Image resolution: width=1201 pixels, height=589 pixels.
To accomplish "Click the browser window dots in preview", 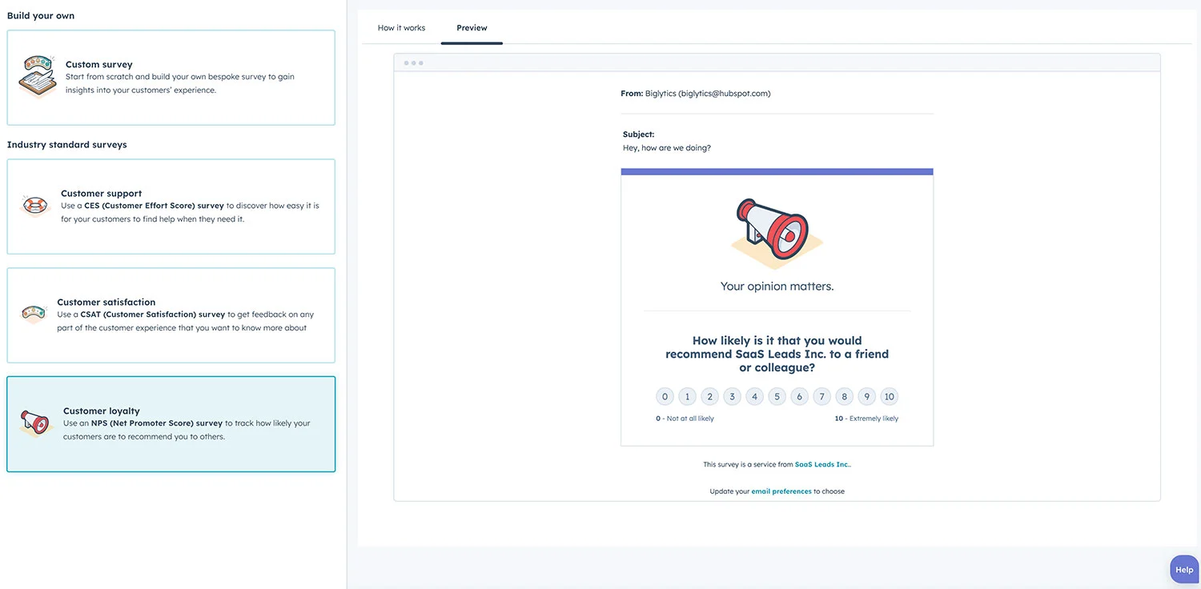I will [414, 63].
